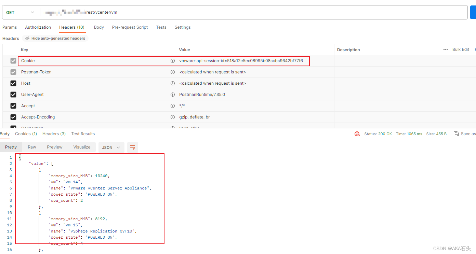
Task: Click the info icon beside the Accept header
Action: pos(173,105)
